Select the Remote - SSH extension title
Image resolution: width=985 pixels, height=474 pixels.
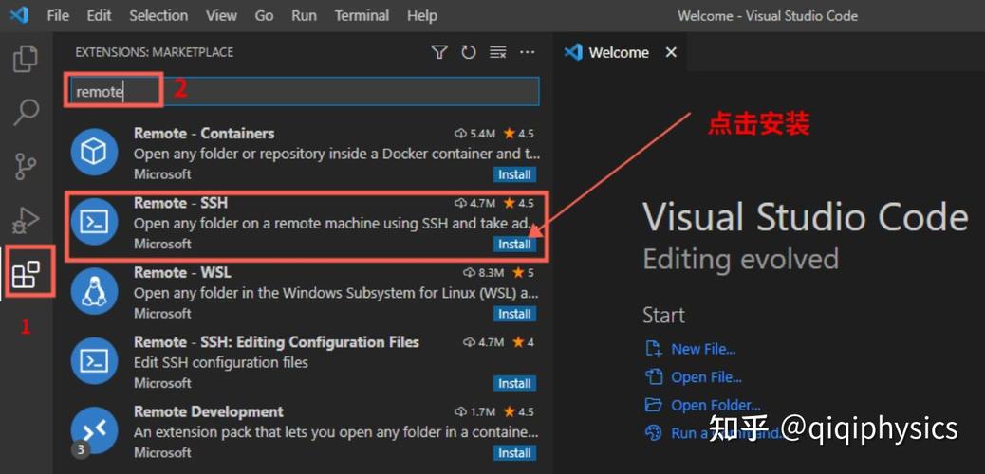click(181, 203)
